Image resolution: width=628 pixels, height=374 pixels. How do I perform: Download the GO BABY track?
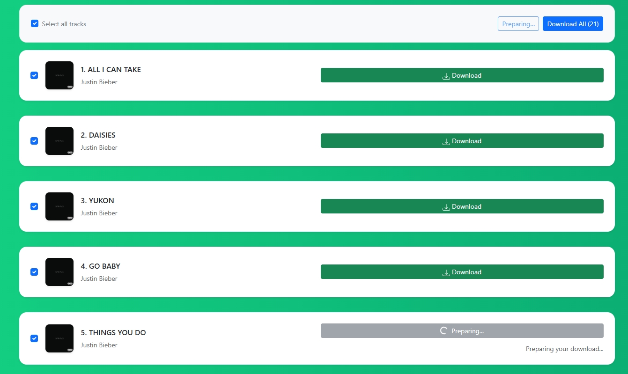[x=462, y=271]
